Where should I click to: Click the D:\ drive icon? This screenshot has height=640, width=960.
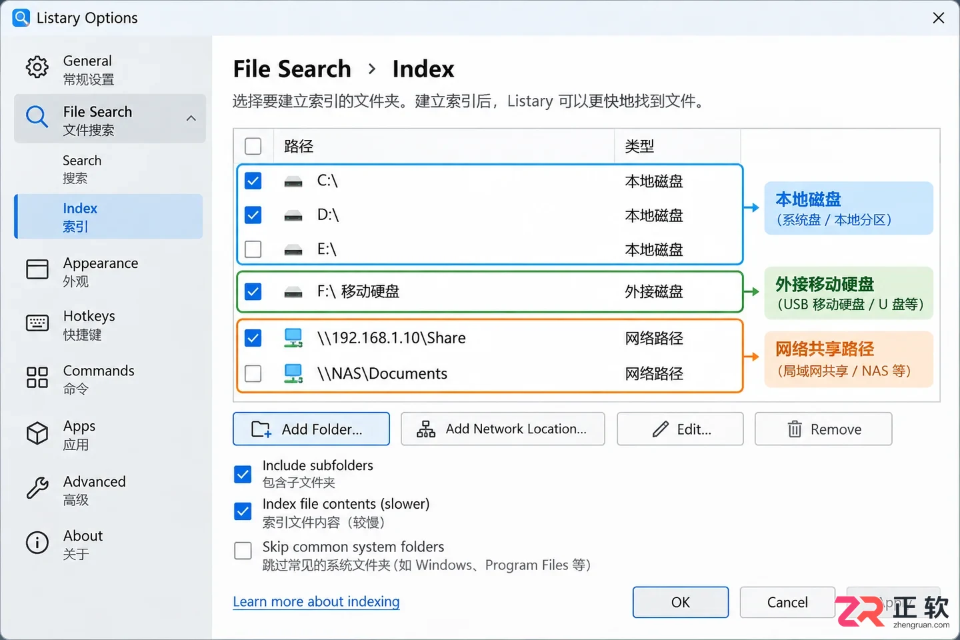[293, 215]
